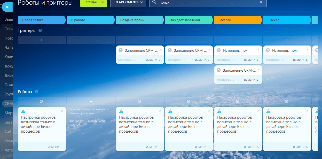This screenshot has width=322, height=159.
Task: Click изменить on Заселен robot card
Action: coord(251,147)
